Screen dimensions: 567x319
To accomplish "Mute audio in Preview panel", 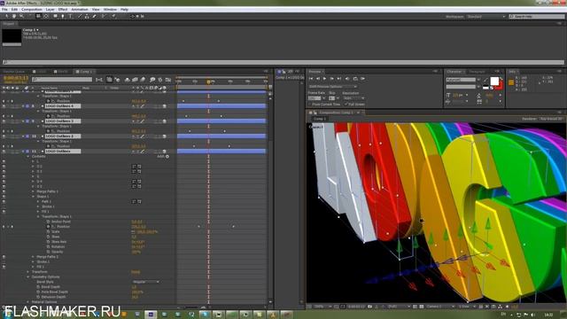I will pos(347,79).
